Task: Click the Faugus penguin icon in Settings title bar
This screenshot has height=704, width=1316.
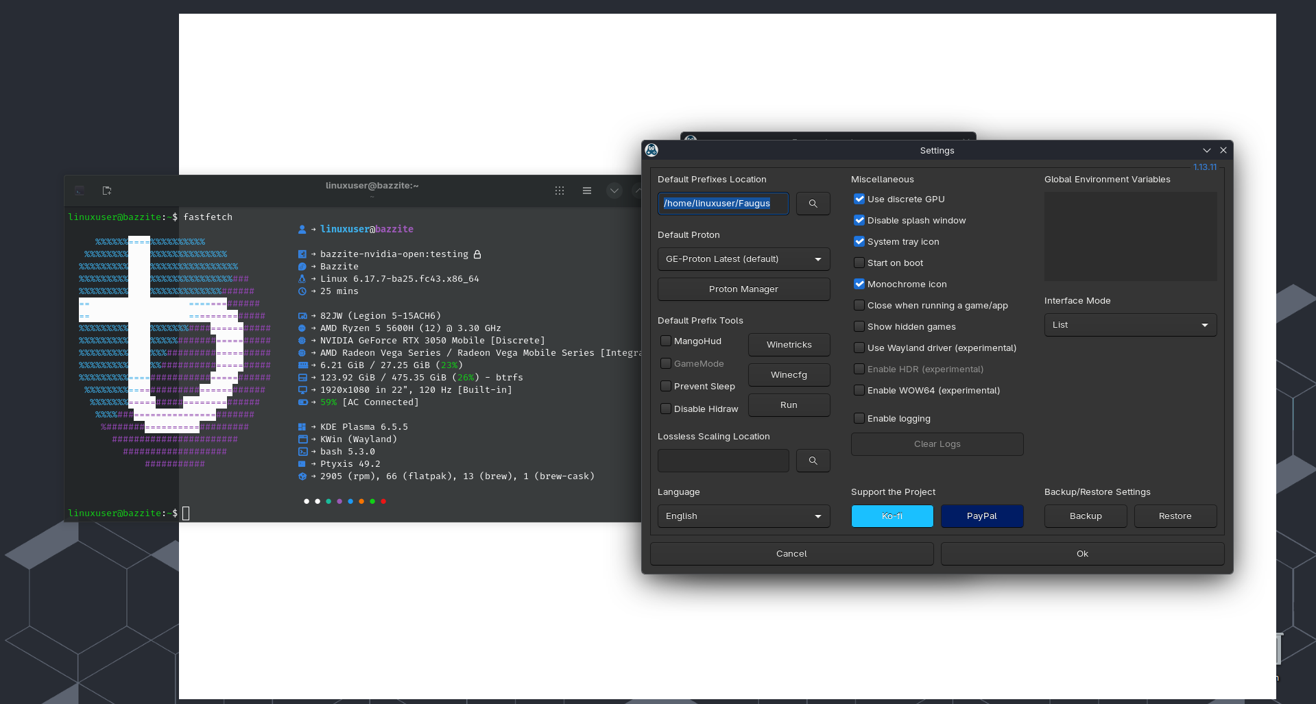Action: click(651, 150)
